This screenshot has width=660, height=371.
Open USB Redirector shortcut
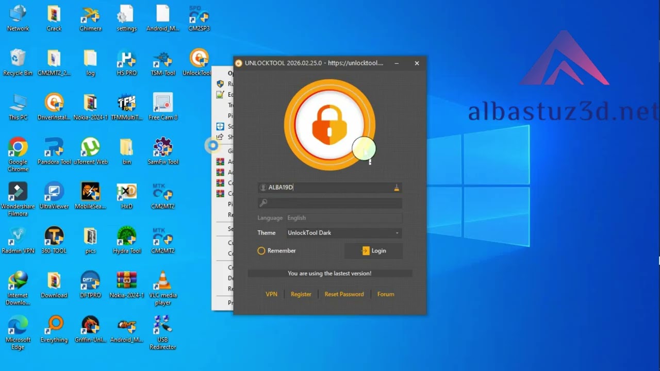(163, 332)
